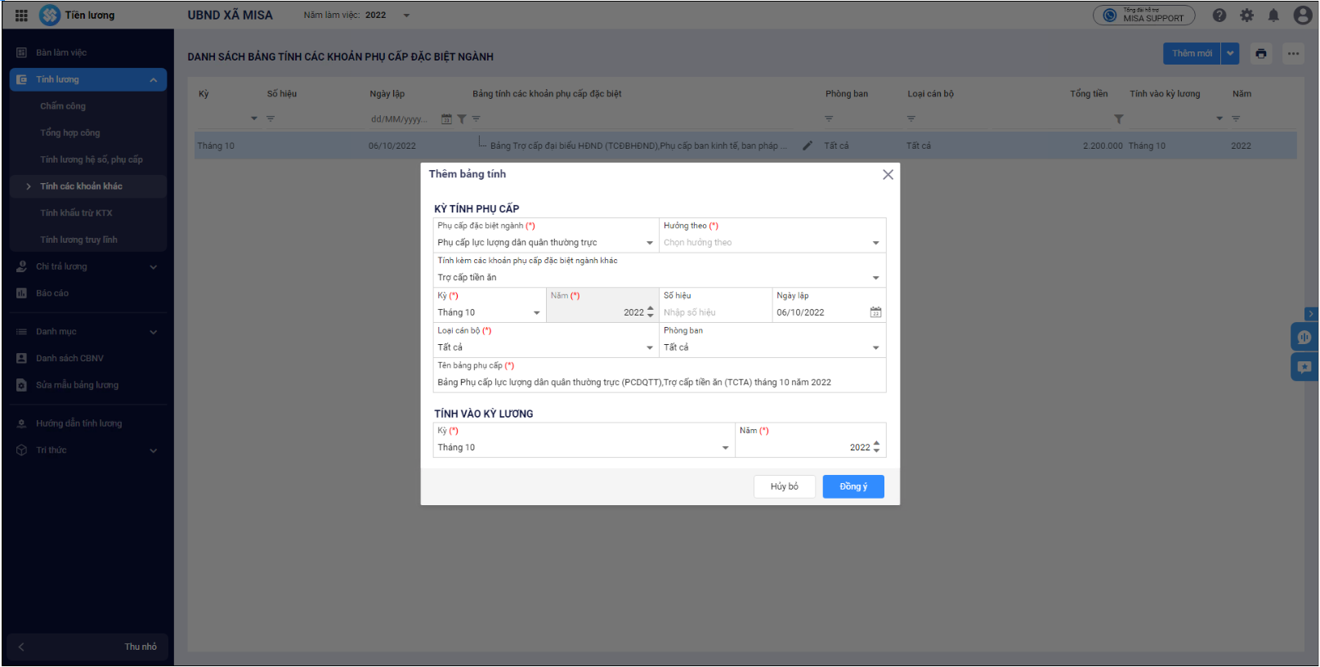Click the feedback floating icon on right edge
This screenshot has width=1320, height=667.
click(1304, 367)
